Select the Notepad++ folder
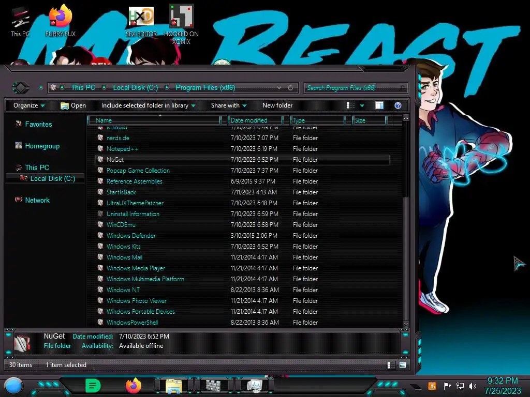Viewport: 530px width, 397px height. (122, 148)
